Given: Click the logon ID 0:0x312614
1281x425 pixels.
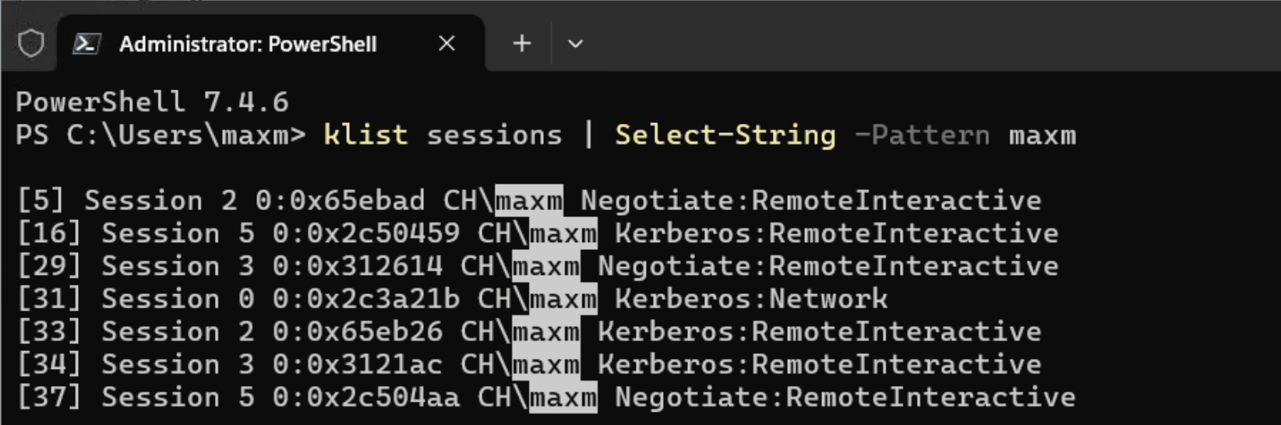Looking at the screenshot, I should click(x=358, y=266).
